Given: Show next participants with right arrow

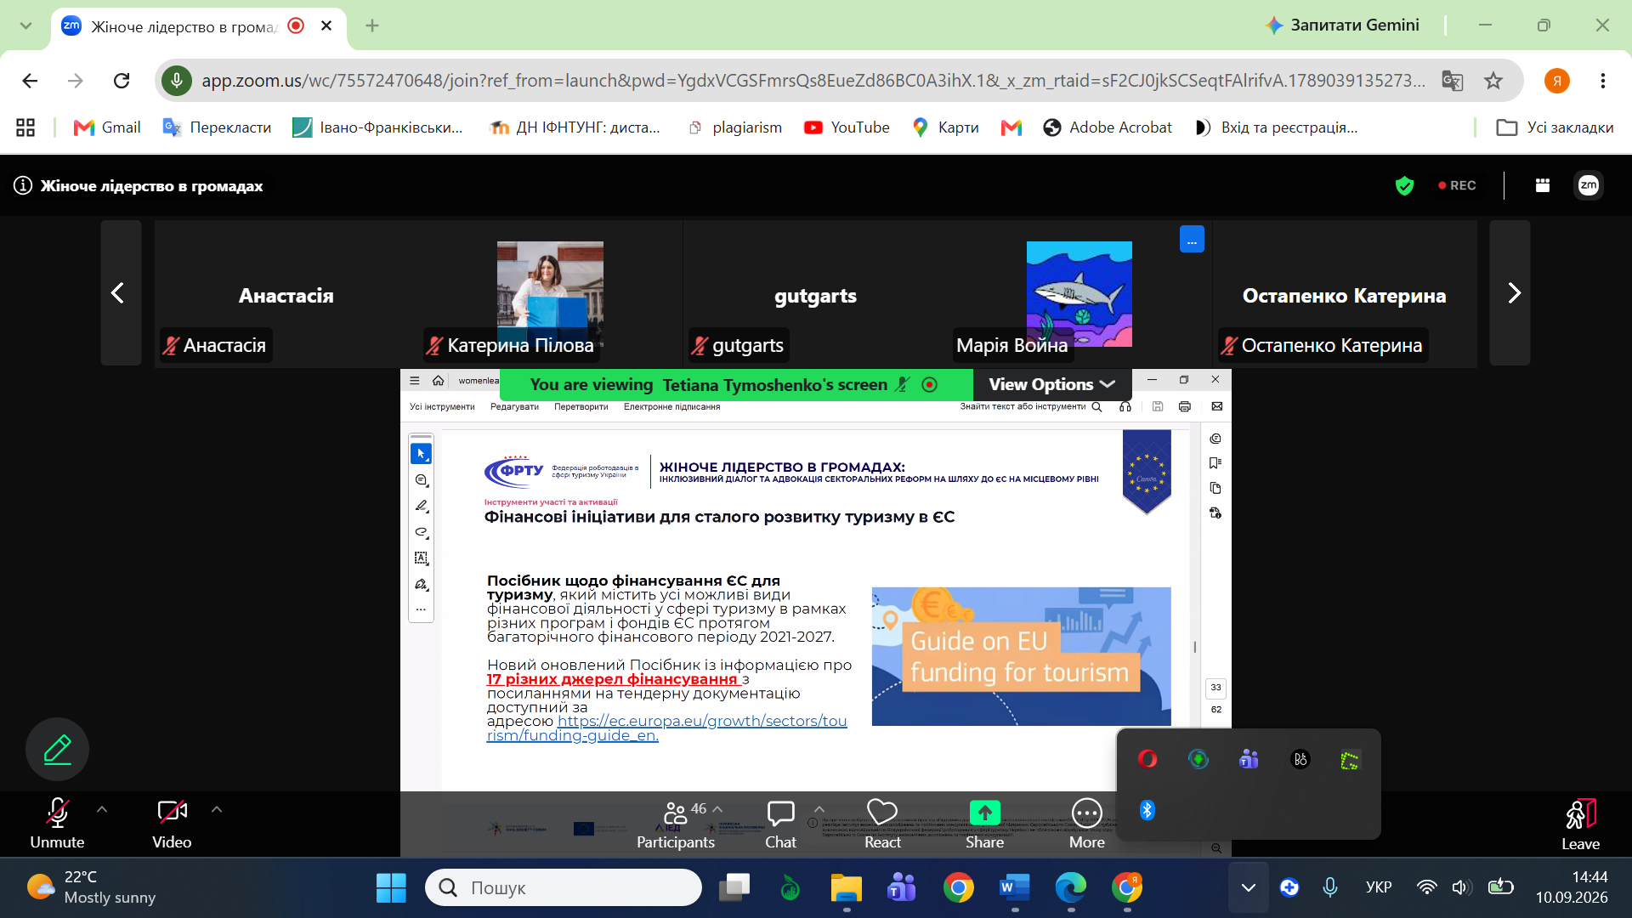Looking at the screenshot, I should point(1510,293).
